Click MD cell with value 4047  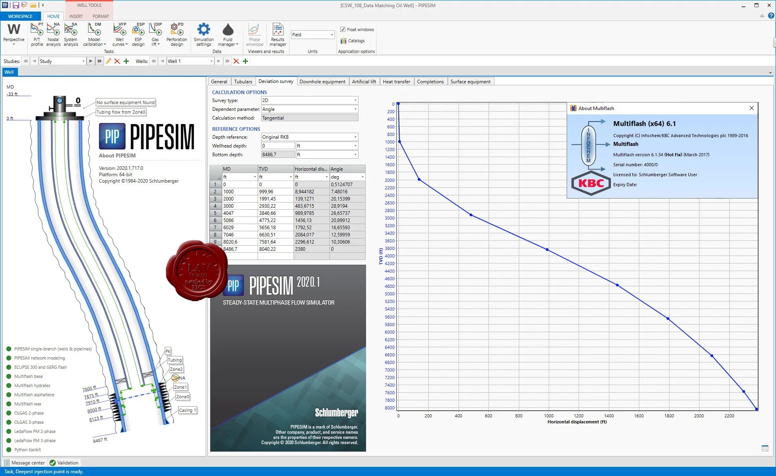240,213
